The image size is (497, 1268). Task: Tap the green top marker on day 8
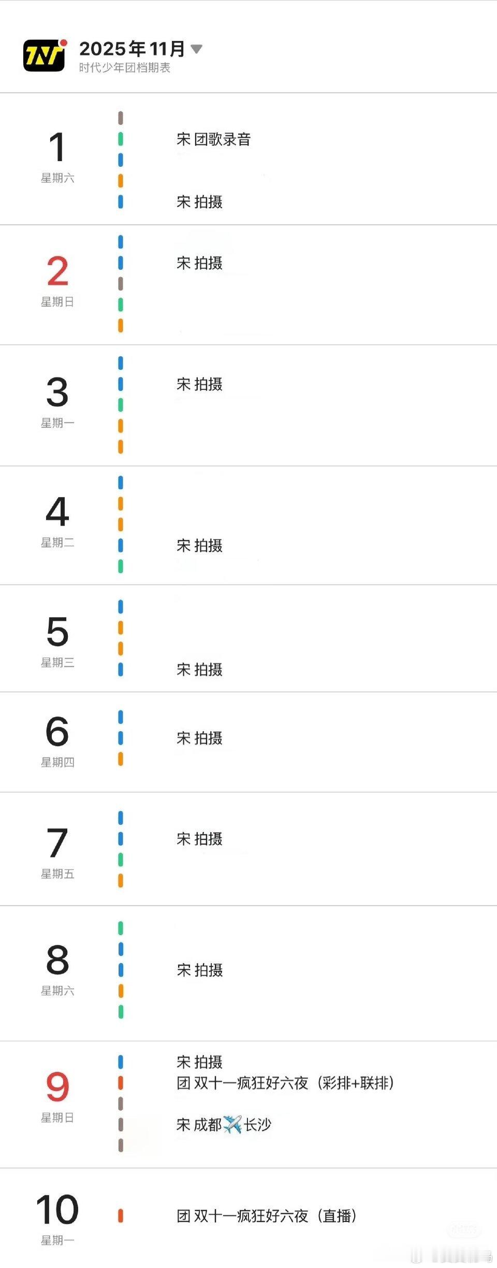click(121, 928)
